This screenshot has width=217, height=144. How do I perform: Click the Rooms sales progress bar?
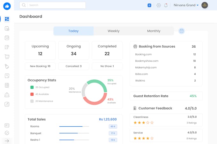[x=74, y=126]
